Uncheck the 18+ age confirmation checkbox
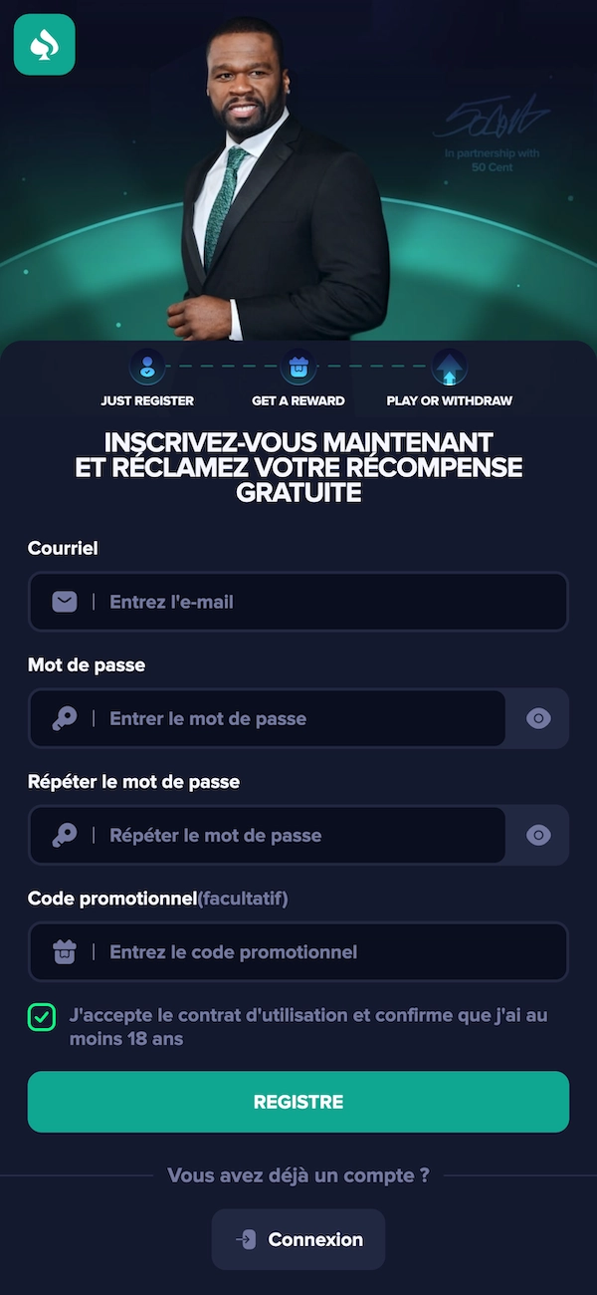 pos(41,1017)
